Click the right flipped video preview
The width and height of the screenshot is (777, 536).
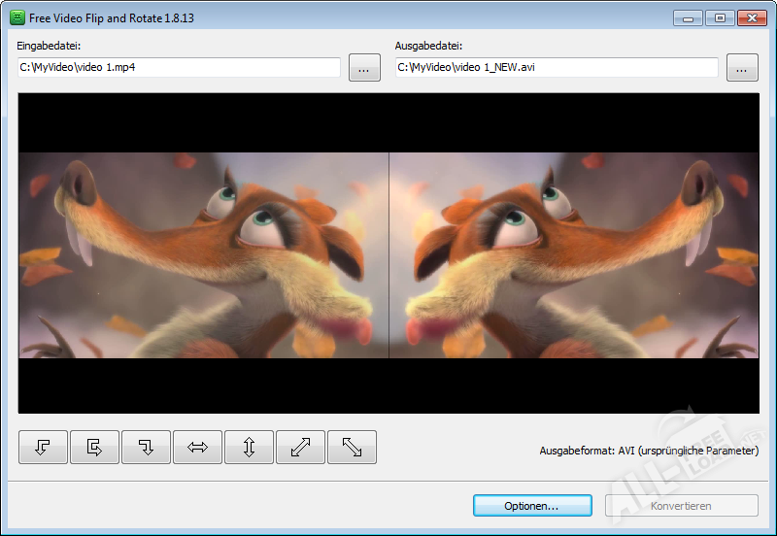(573, 254)
